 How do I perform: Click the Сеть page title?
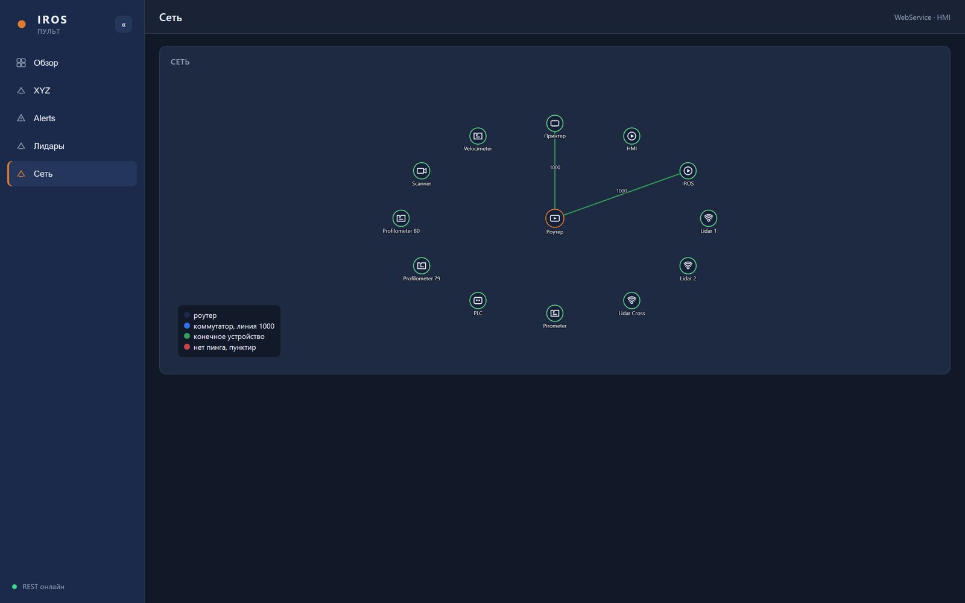tap(171, 17)
